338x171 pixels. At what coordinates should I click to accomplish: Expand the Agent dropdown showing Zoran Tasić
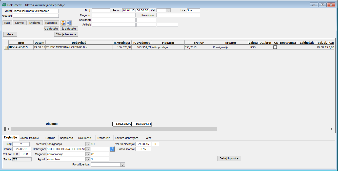tap(88, 159)
